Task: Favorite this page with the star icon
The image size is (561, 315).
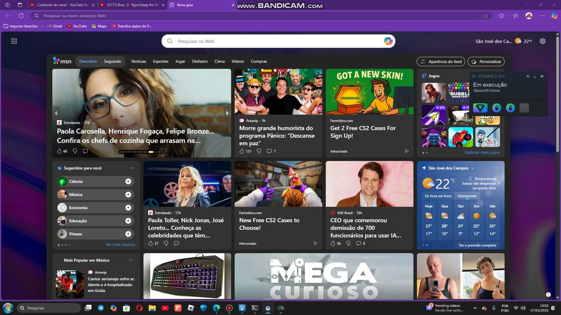Action: tap(486, 16)
